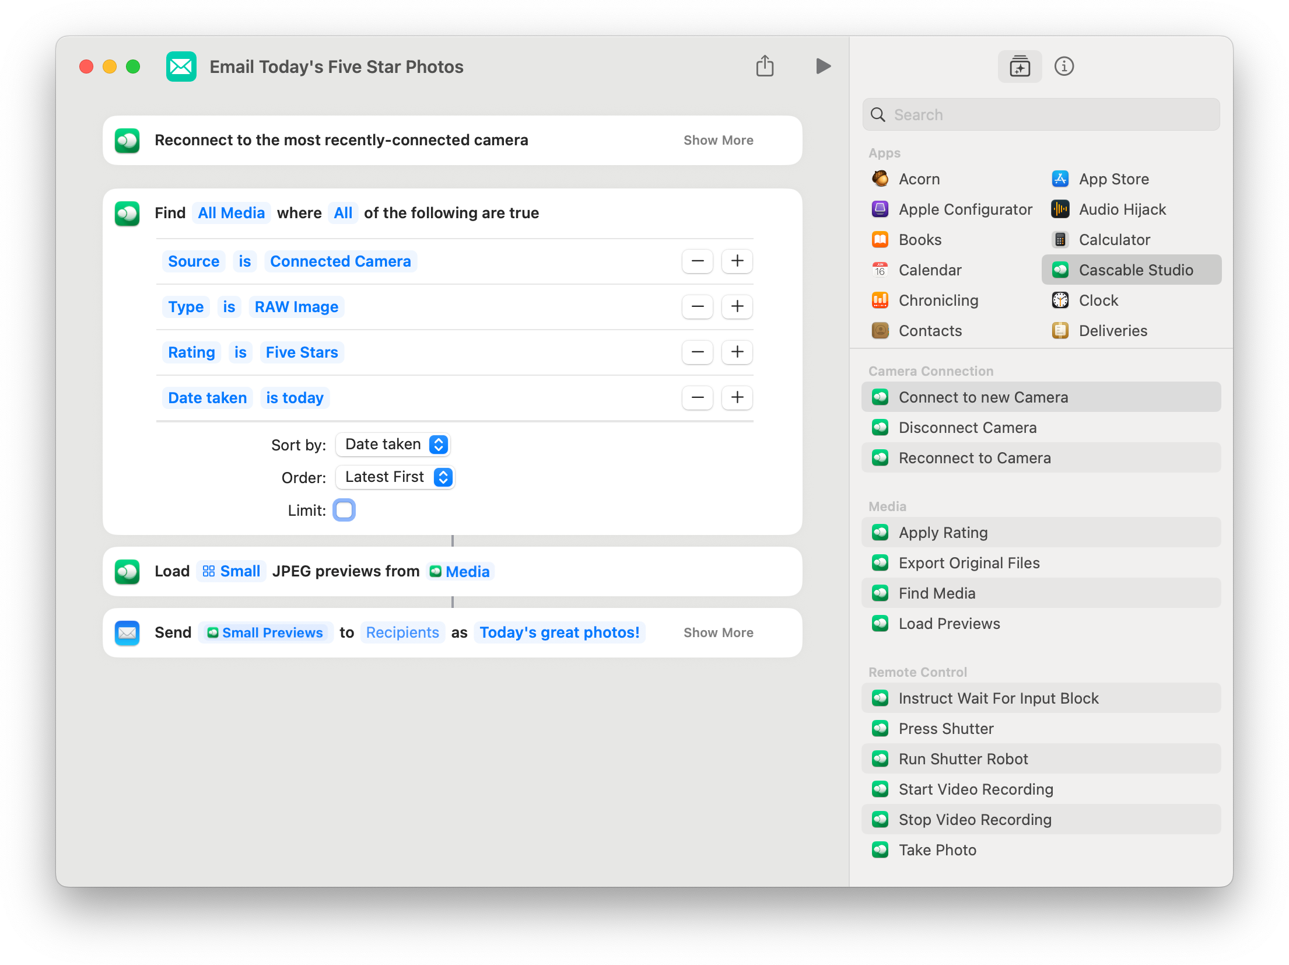Viewport: 1289px width, 965px height.
Task: Change Source filter field
Action: point(194,261)
